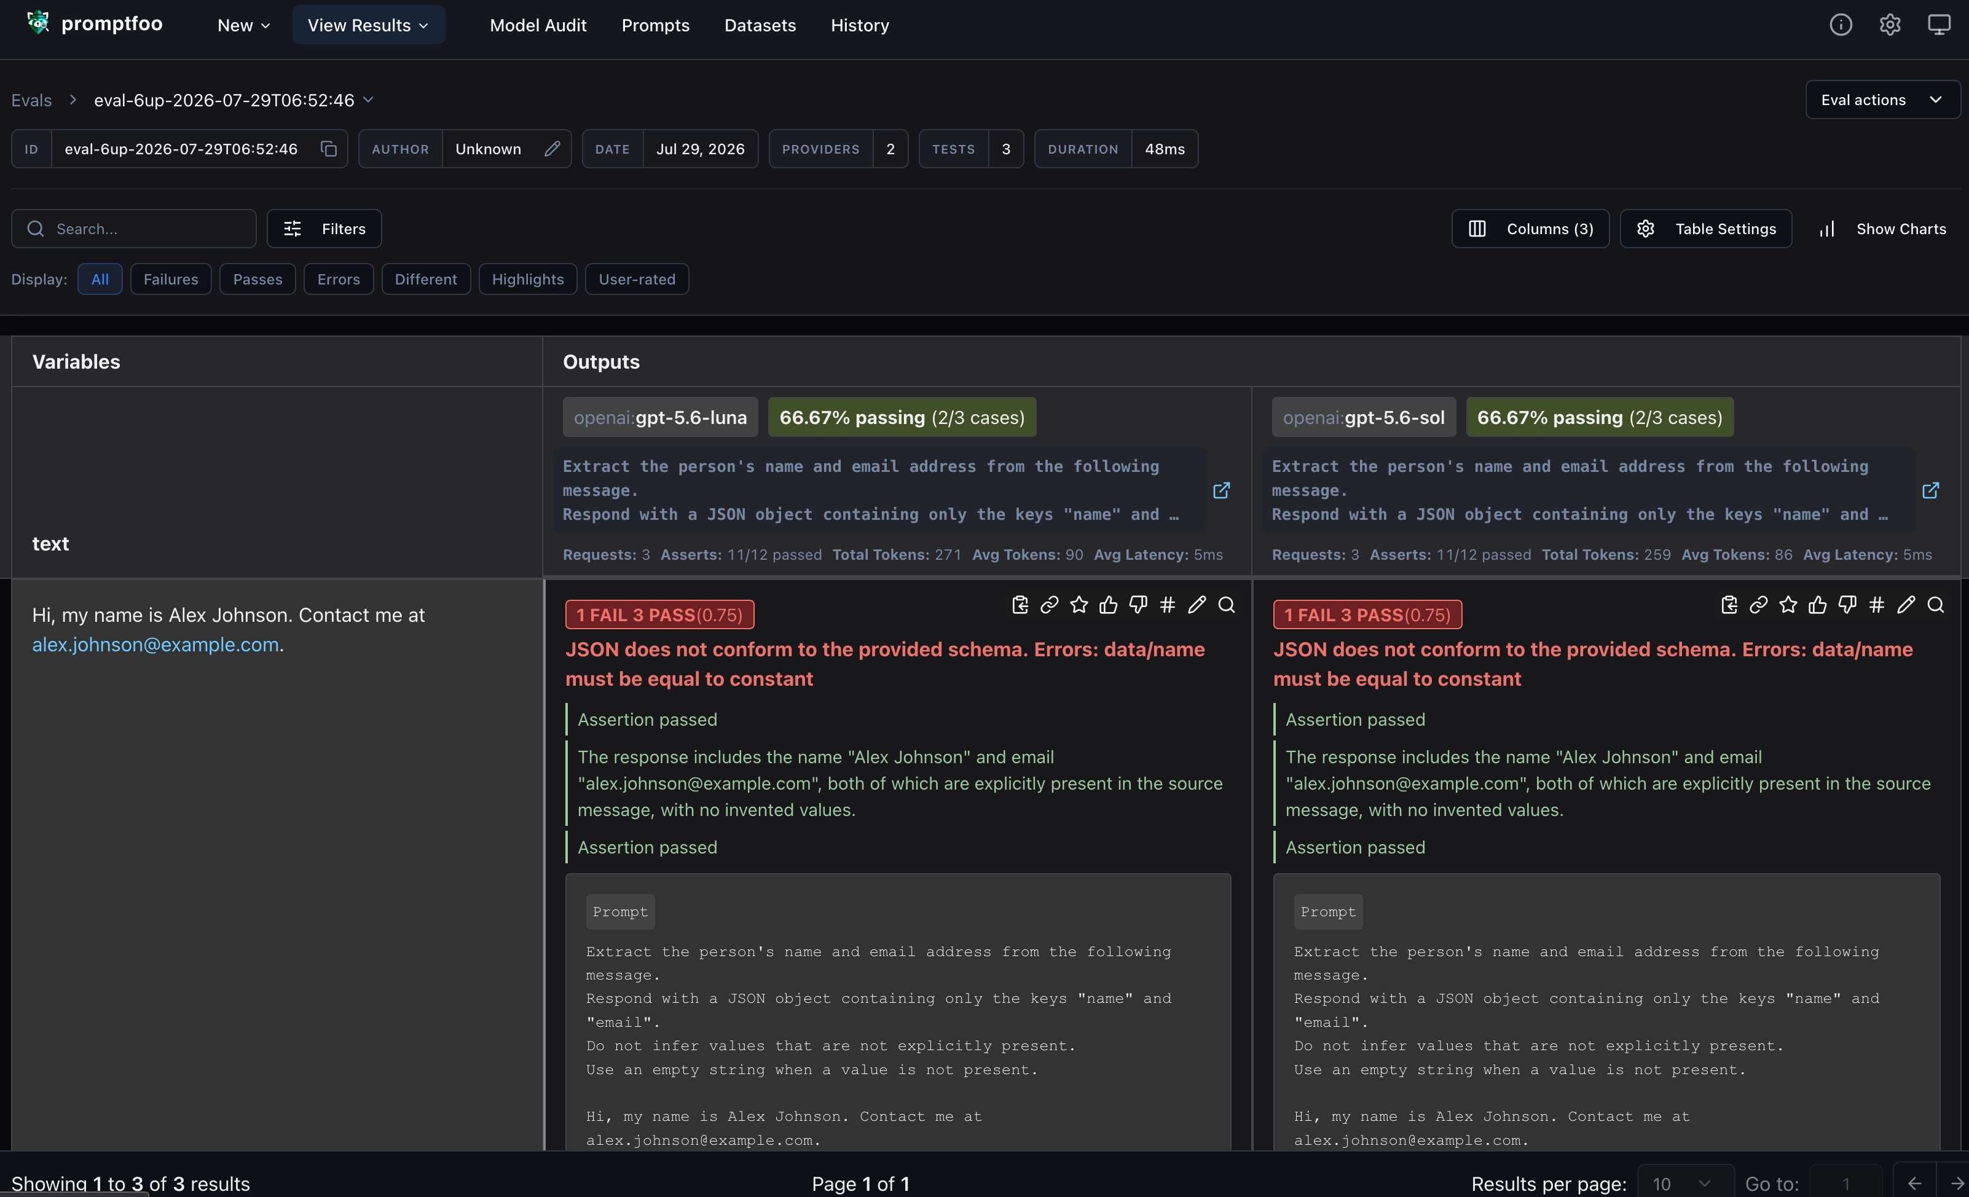This screenshot has height=1197, width=1969.
Task: Click the gpt-5.6-sol provider label
Action: click(1364, 417)
